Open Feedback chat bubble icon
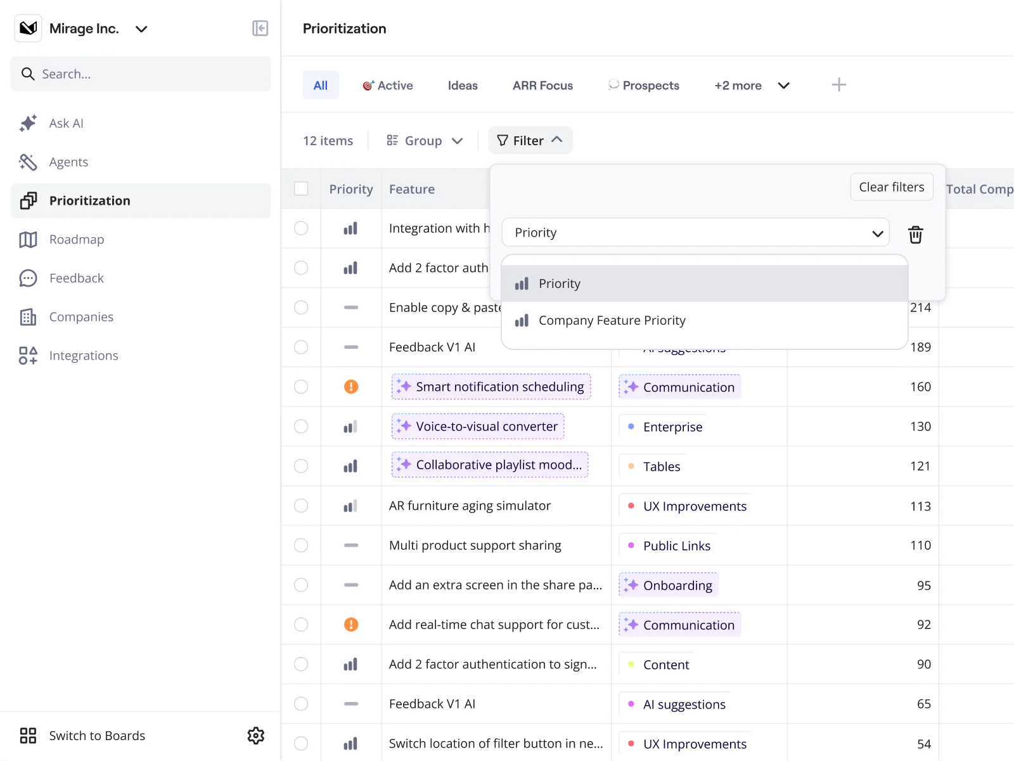Viewport: 1014px width, 761px height. point(28,278)
